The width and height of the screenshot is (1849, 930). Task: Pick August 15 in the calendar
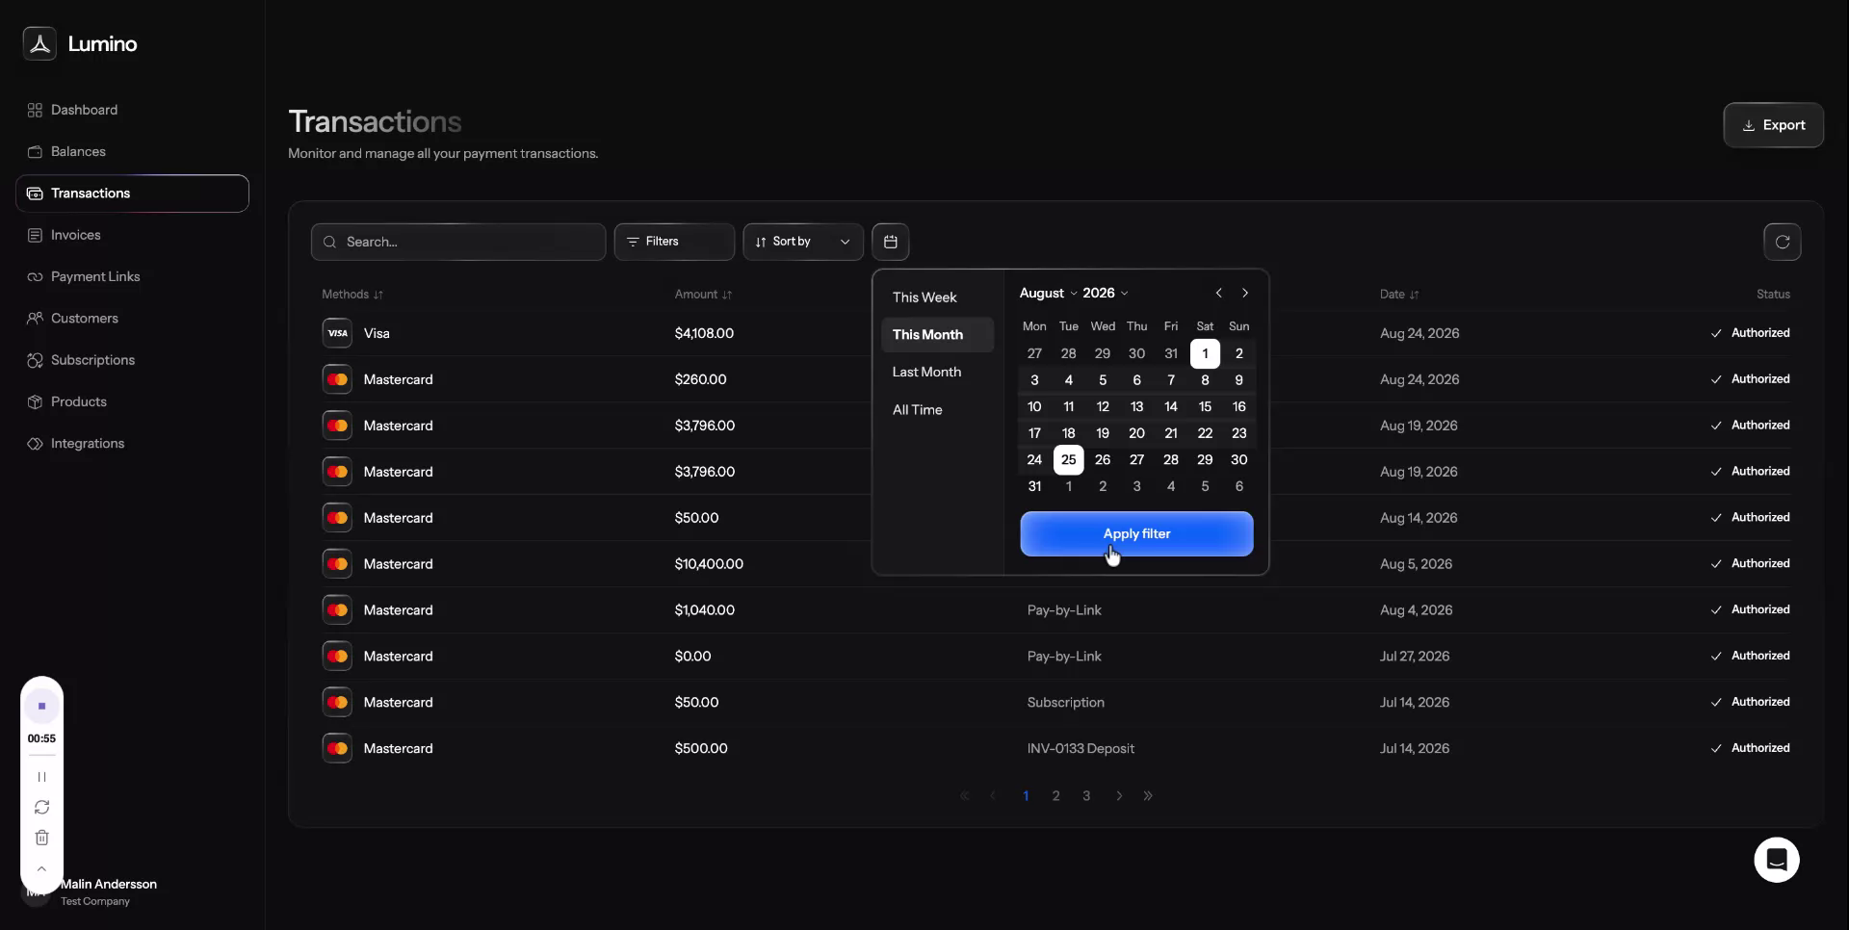(x=1205, y=406)
